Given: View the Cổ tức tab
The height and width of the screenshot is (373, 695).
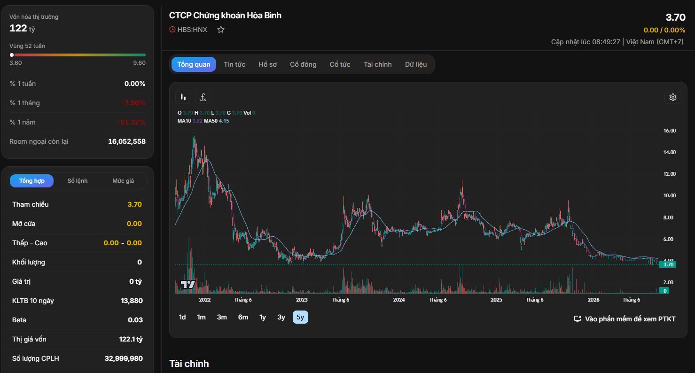Looking at the screenshot, I should pyautogui.click(x=340, y=64).
